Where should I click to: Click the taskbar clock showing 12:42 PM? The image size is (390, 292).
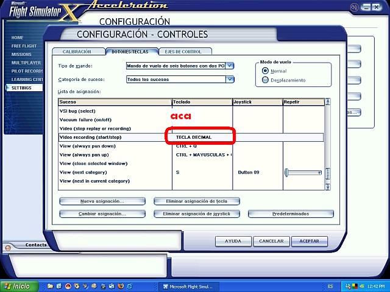click(375, 287)
